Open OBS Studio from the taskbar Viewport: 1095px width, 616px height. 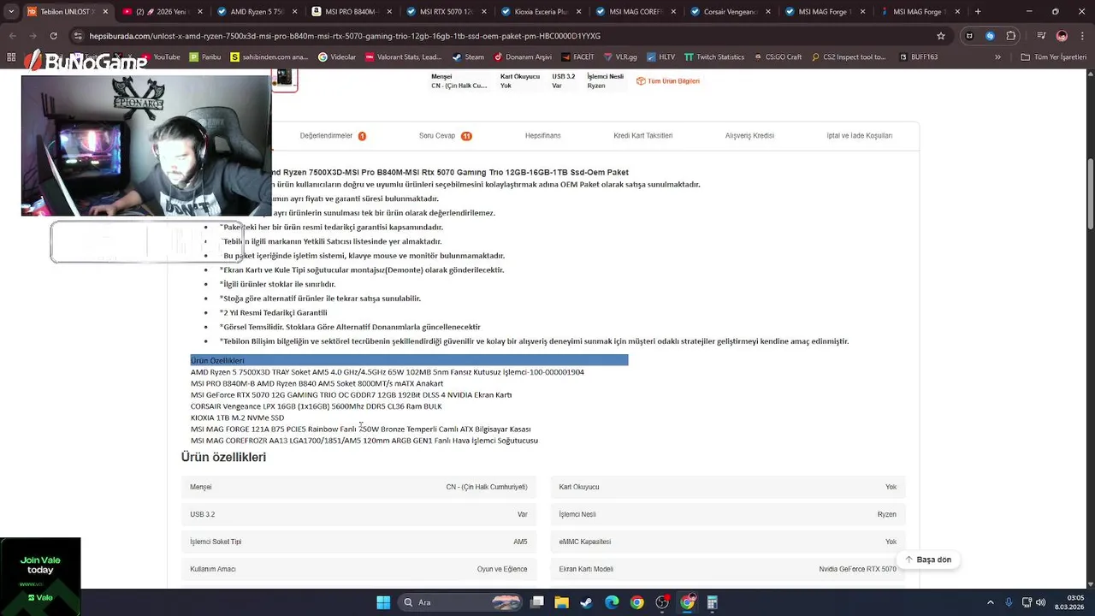click(662, 602)
